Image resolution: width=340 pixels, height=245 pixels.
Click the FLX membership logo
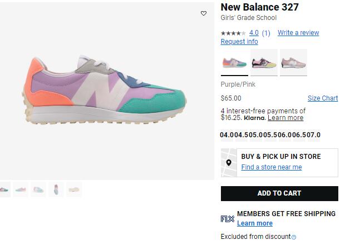coord(228,219)
